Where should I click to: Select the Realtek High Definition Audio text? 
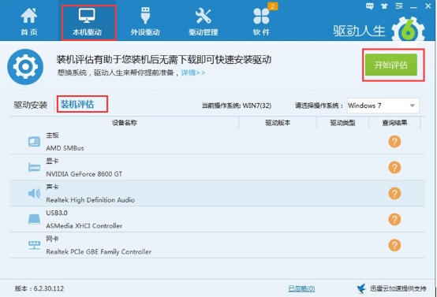tap(90, 200)
